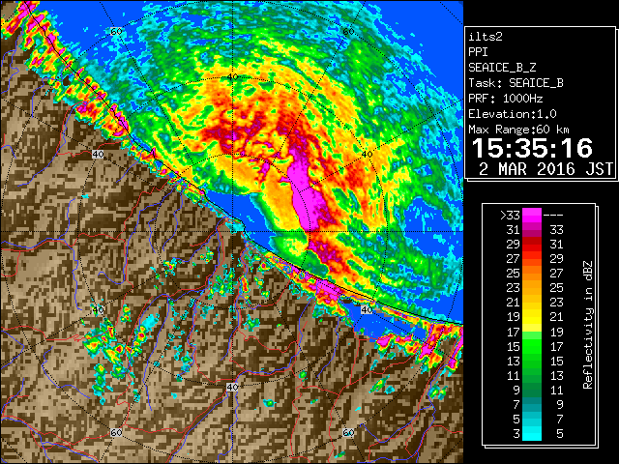Click the 60 ring label at lower right

pos(348,433)
